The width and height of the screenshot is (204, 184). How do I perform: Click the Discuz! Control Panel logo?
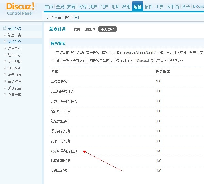point(20,9)
